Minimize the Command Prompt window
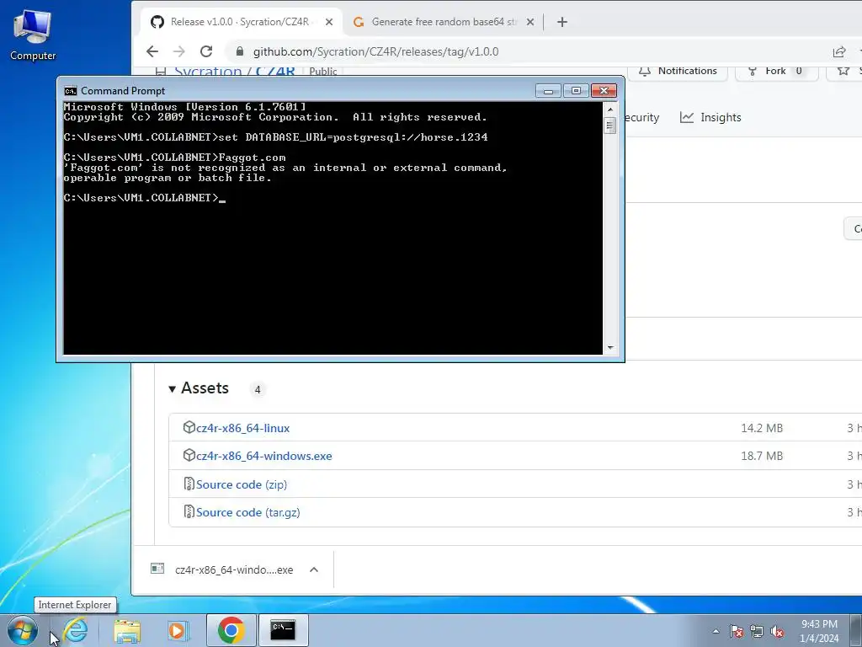The height and width of the screenshot is (647, 862). click(x=548, y=91)
